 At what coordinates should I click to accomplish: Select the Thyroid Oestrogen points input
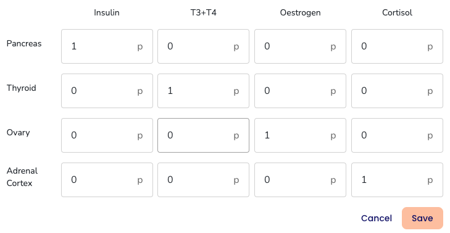pyautogui.click(x=300, y=91)
